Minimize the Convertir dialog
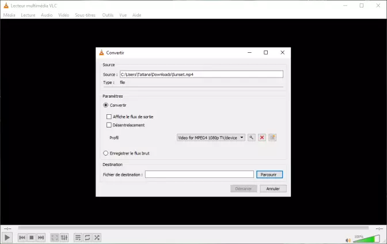The height and width of the screenshot is (244, 387). pyautogui.click(x=249, y=52)
